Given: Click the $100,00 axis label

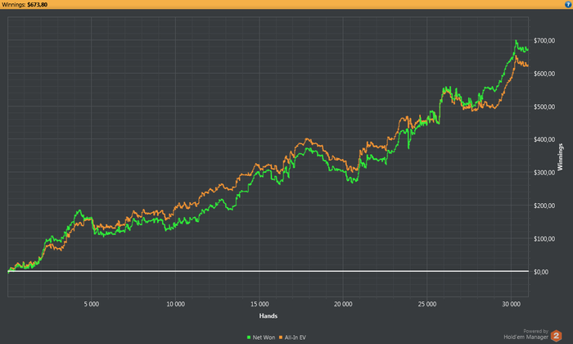Looking at the screenshot, I should pyautogui.click(x=544, y=238).
